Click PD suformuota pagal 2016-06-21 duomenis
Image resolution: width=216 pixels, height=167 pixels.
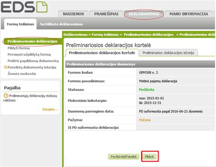coord(171,111)
